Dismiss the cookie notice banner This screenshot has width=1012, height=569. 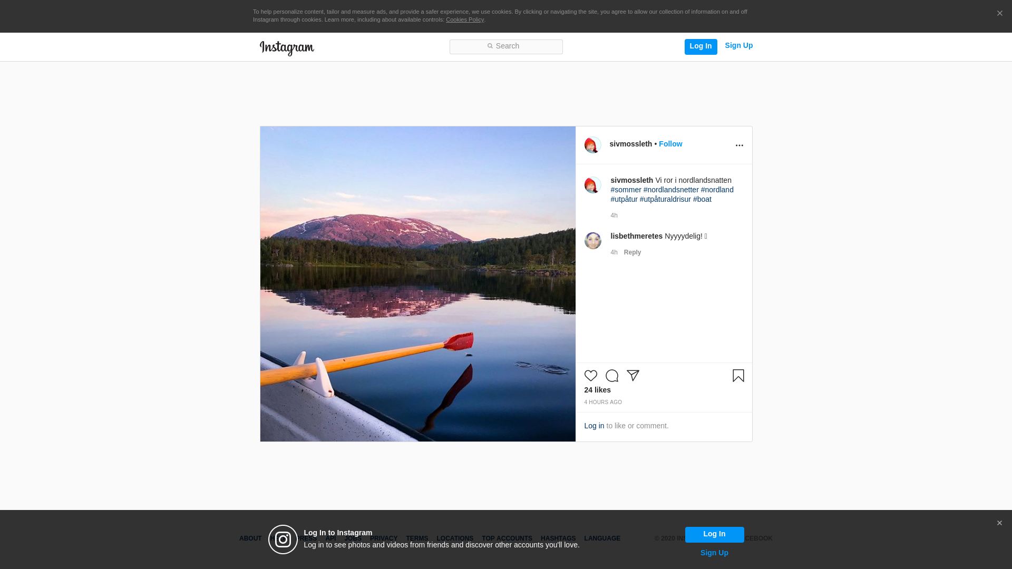click(x=999, y=14)
